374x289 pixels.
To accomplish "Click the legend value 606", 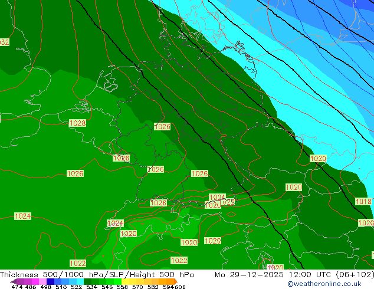I will click(x=180, y=287).
